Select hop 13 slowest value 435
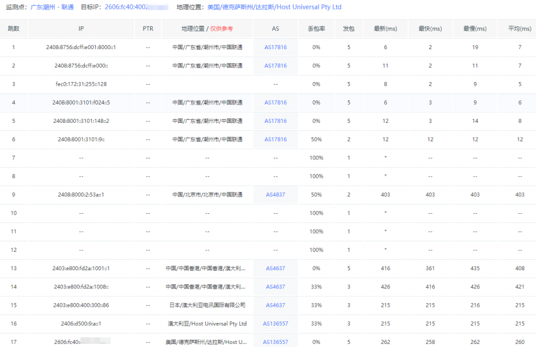This screenshot has height=347, width=536. pyautogui.click(x=475, y=268)
